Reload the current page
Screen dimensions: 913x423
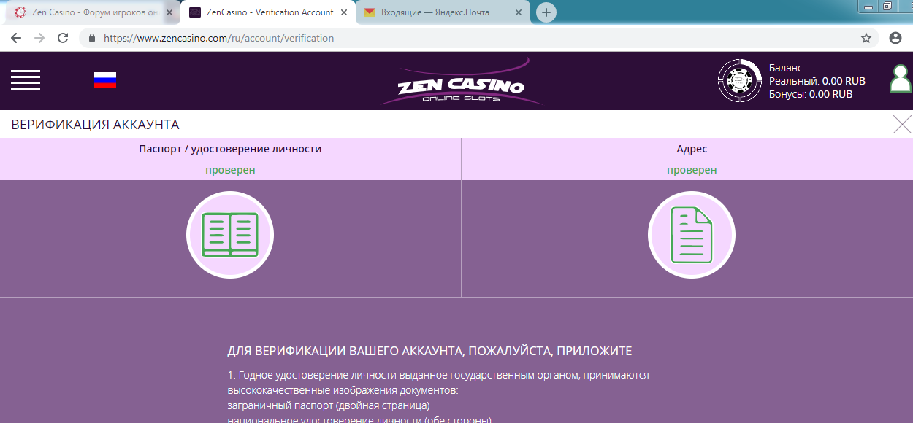tap(63, 38)
